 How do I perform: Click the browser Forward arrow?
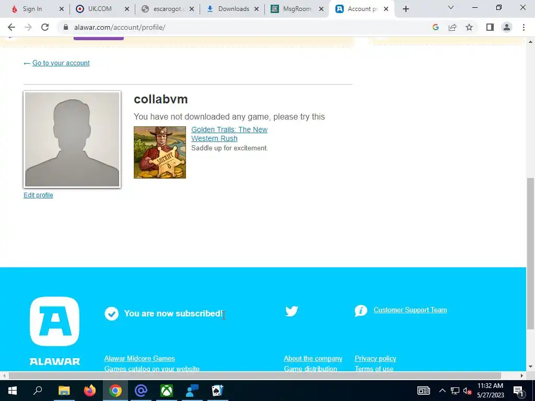(x=28, y=27)
